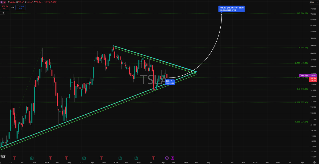The image size is (319, 164).
Task: Click the 2028 year label on time axis
Action: coord(255,162)
